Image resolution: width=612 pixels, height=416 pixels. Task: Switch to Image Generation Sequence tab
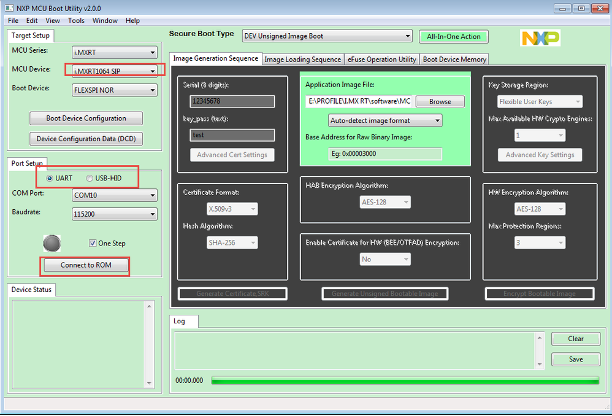click(215, 58)
